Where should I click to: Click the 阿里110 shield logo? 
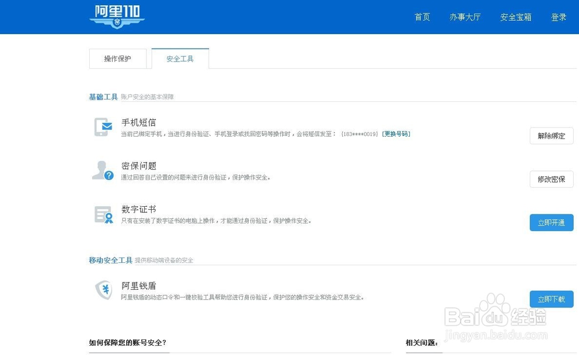click(x=117, y=16)
